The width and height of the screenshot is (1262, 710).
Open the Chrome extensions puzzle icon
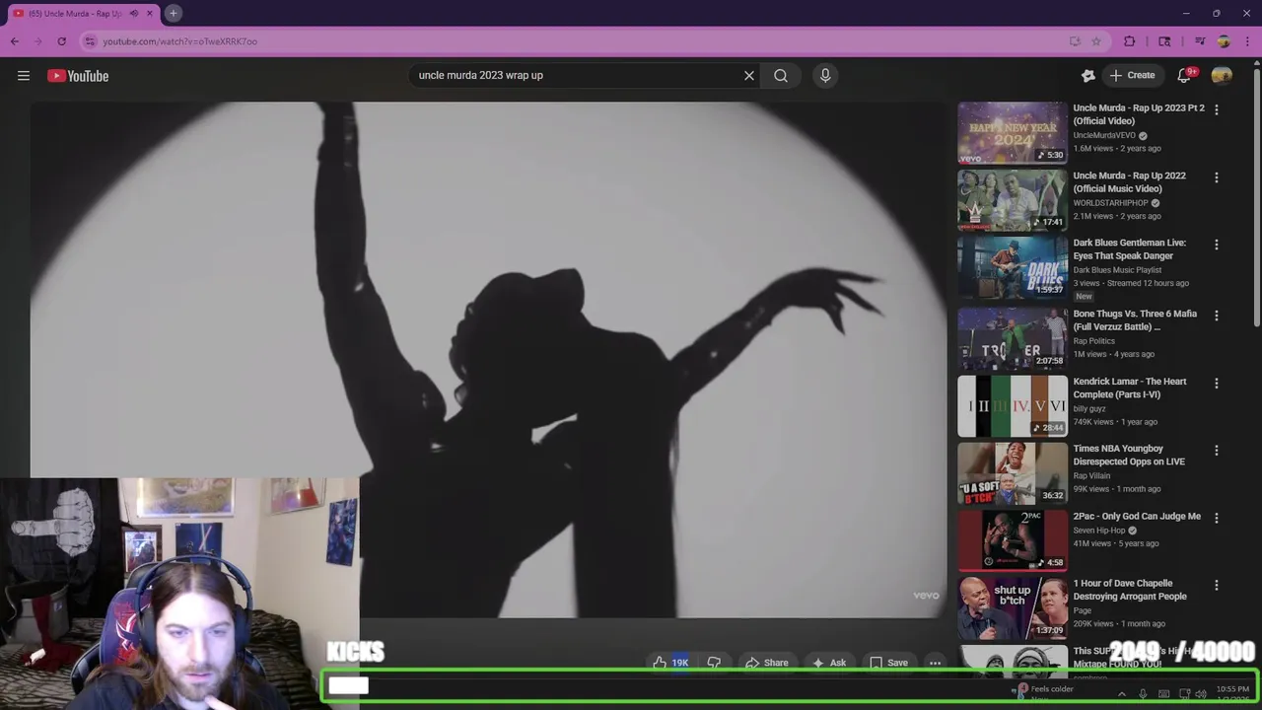1130,41
